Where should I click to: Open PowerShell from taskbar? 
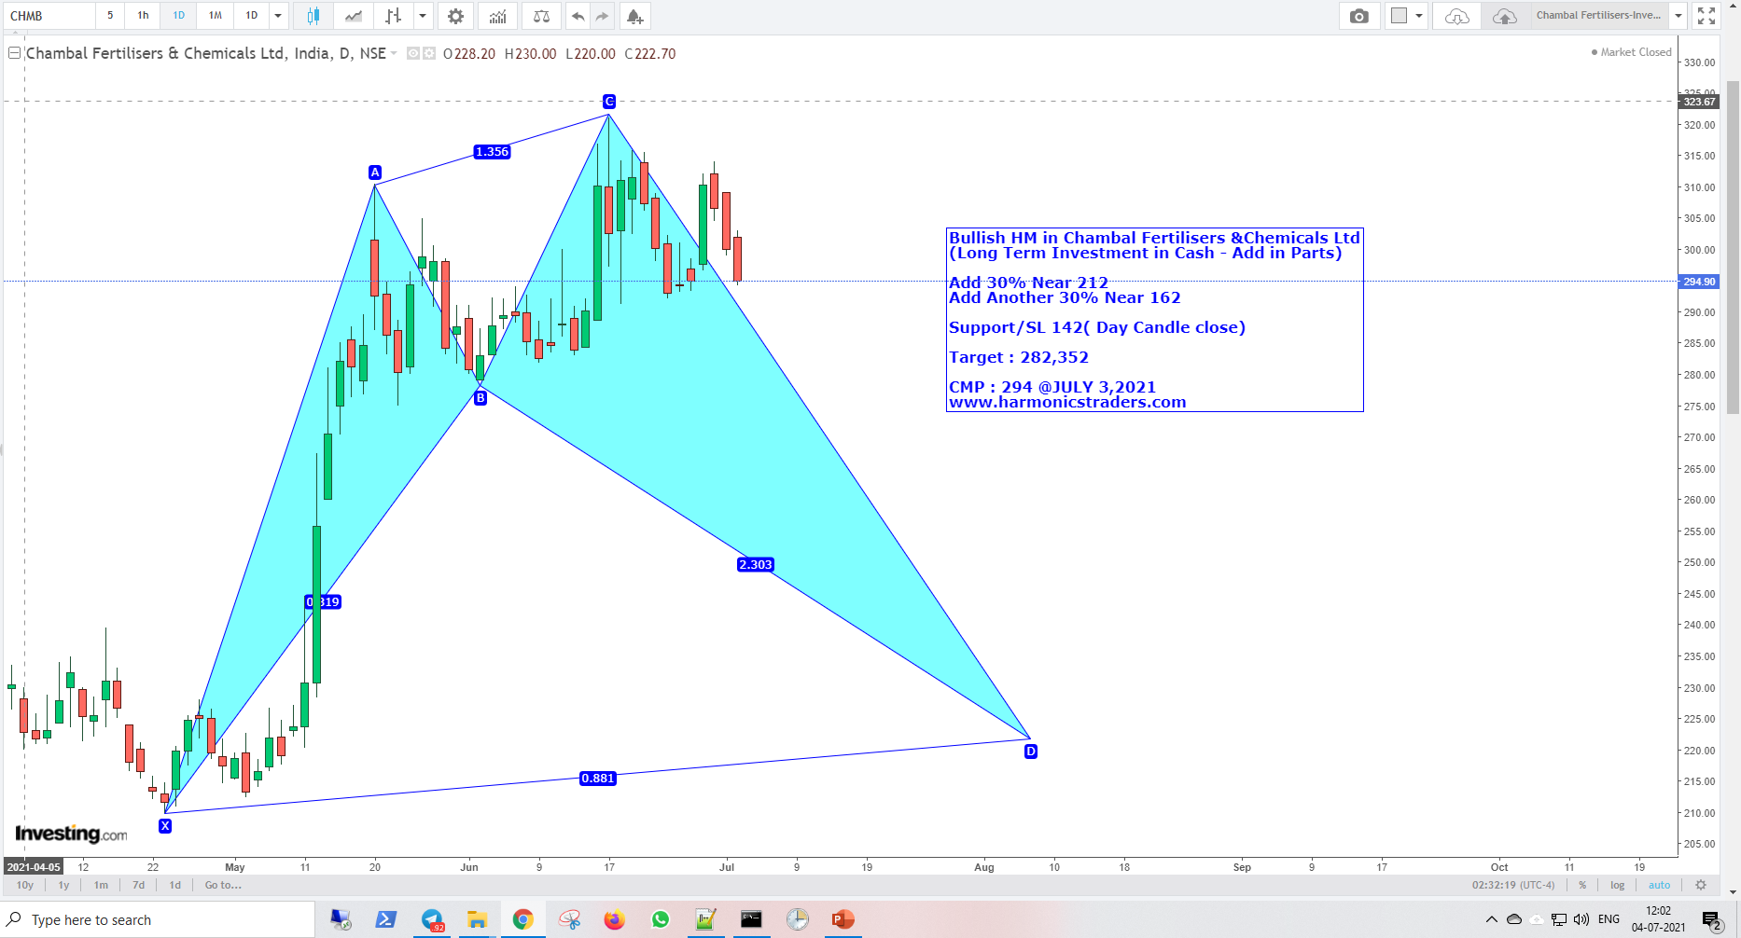coord(385,920)
